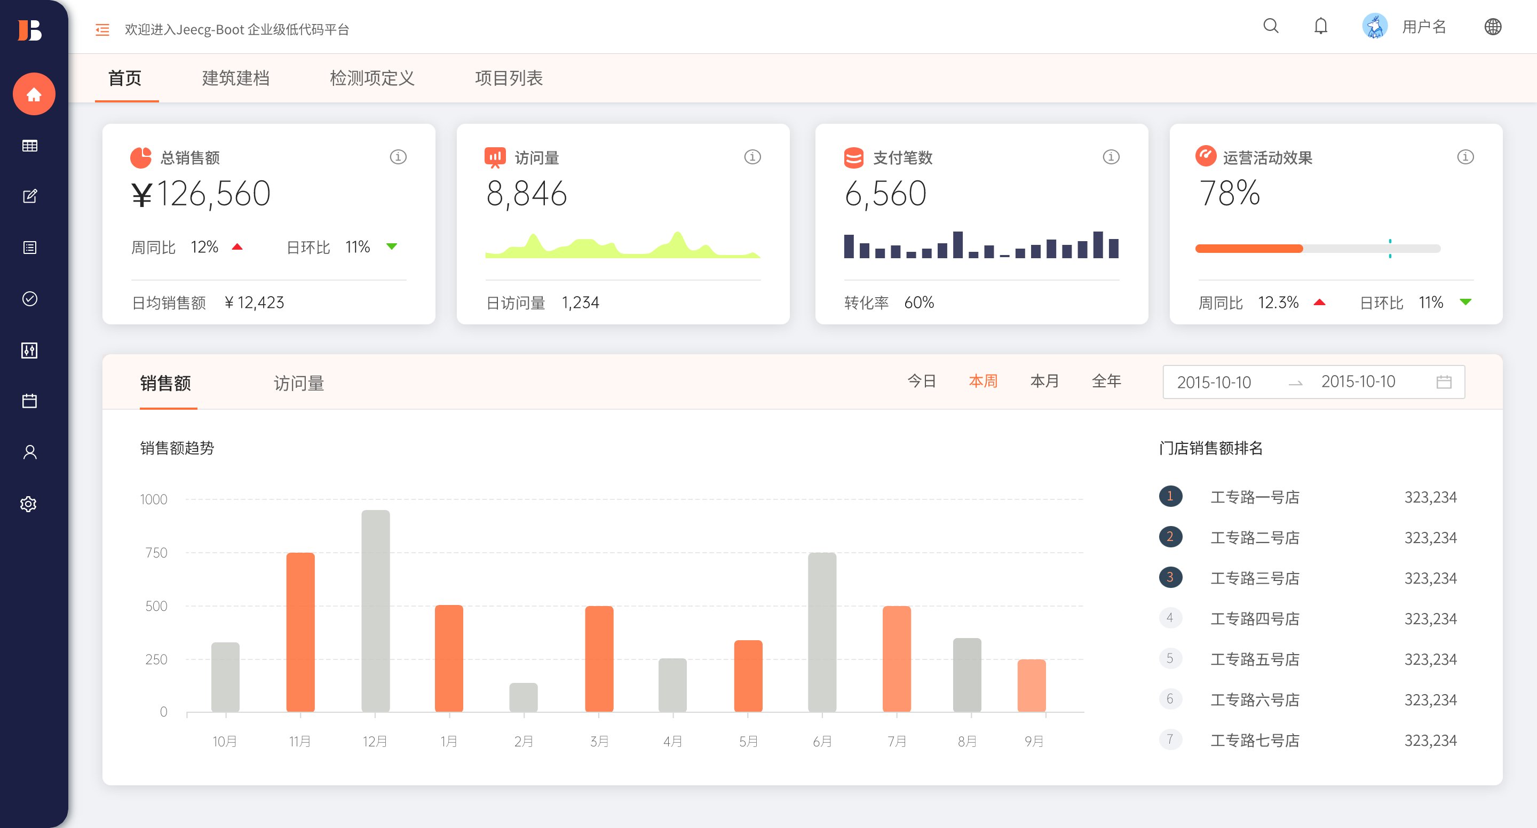Switch to the 首页 tab
This screenshot has width=1537, height=828.
(125, 78)
